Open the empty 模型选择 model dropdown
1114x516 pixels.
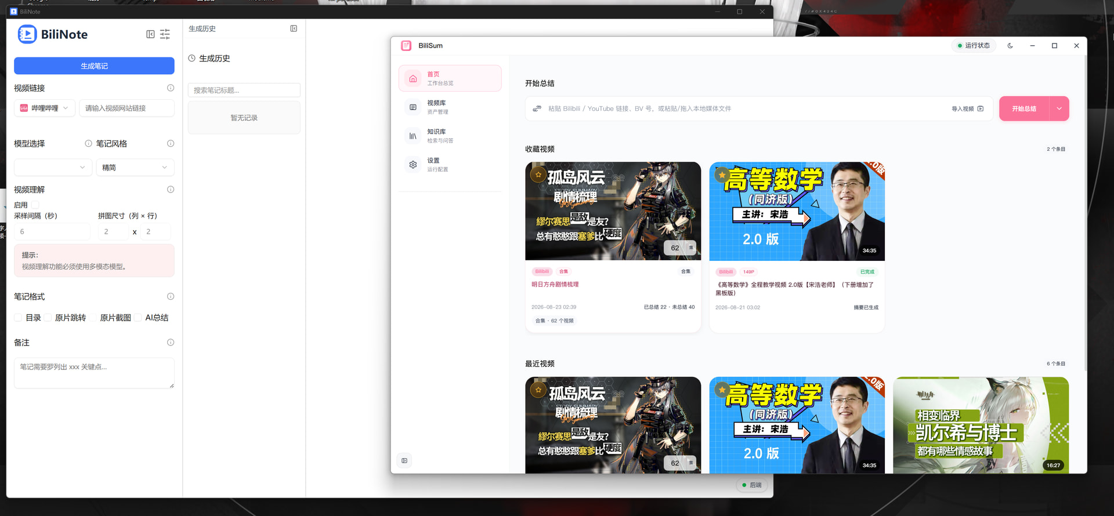coord(53,168)
